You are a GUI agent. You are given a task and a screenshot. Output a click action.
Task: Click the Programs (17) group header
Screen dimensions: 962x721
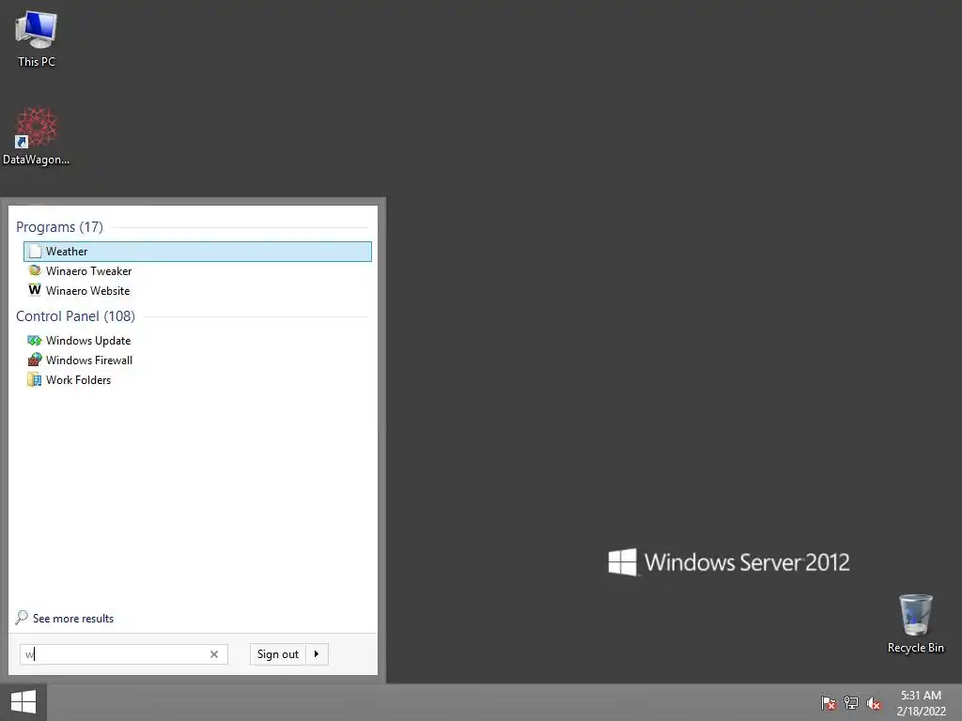click(59, 227)
